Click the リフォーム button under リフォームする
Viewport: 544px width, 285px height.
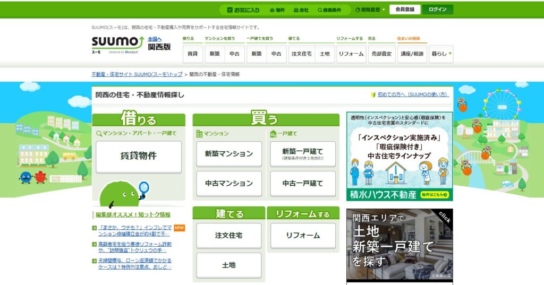coord(303,236)
